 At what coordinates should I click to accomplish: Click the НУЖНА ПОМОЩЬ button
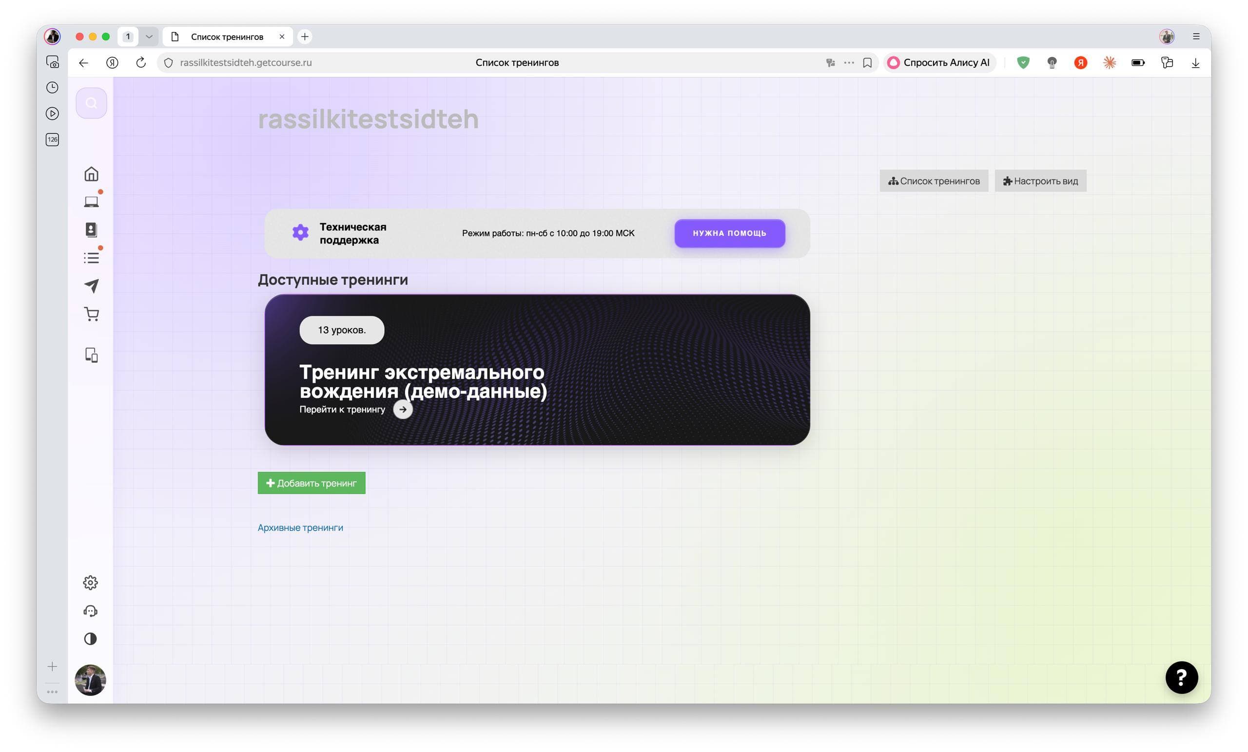(730, 233)
